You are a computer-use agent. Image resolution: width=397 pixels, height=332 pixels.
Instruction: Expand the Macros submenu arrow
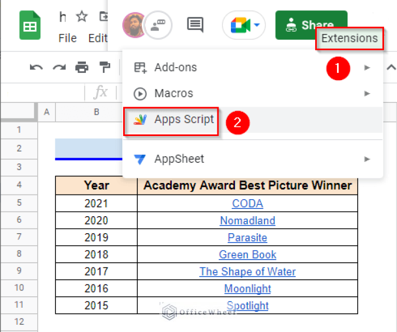(x=367, y=94)
